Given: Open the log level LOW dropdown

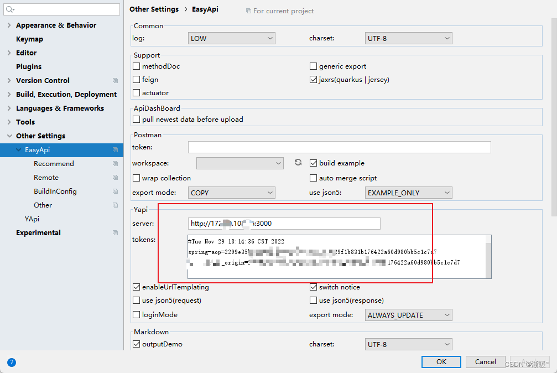Looking at the screenshot, I should [x=232, y=38].
